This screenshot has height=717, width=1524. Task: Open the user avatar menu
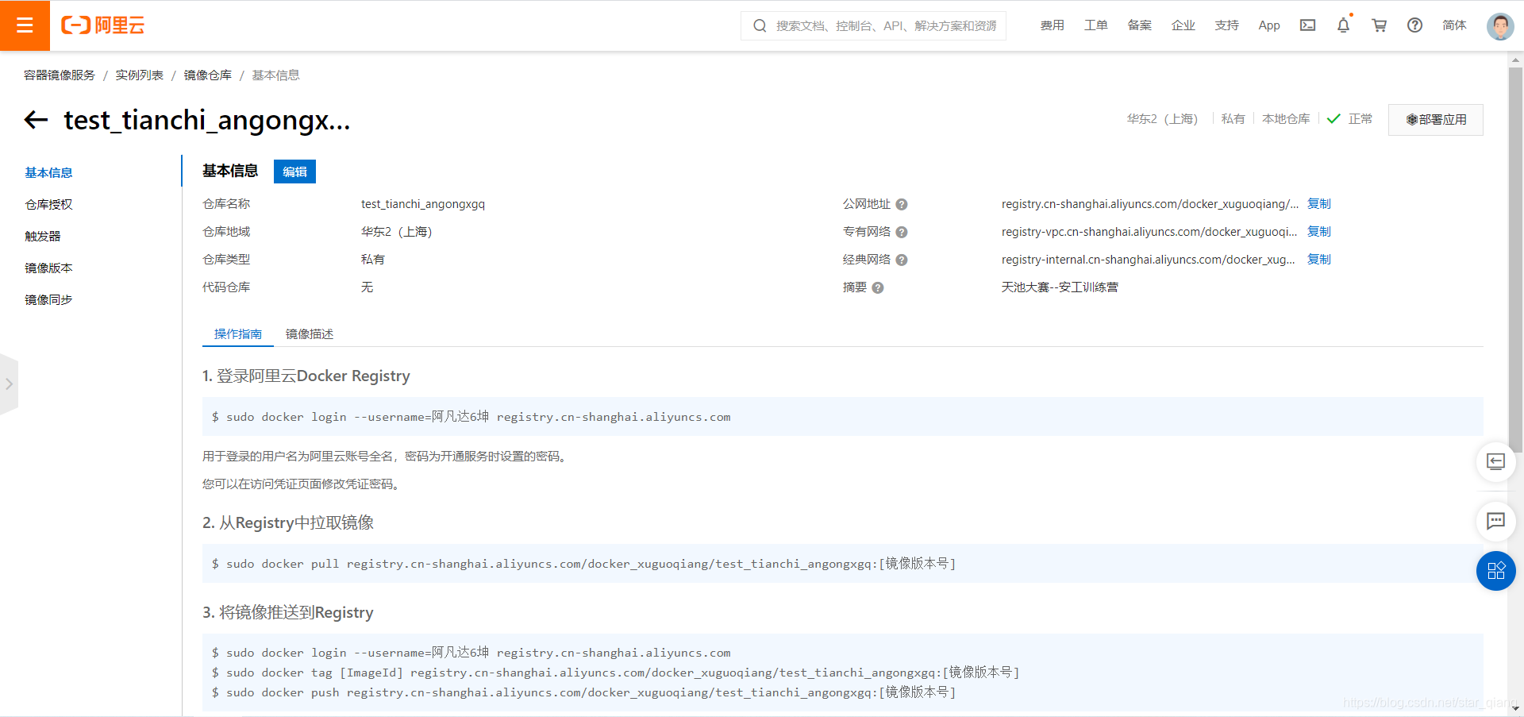tap(1500, 26)
